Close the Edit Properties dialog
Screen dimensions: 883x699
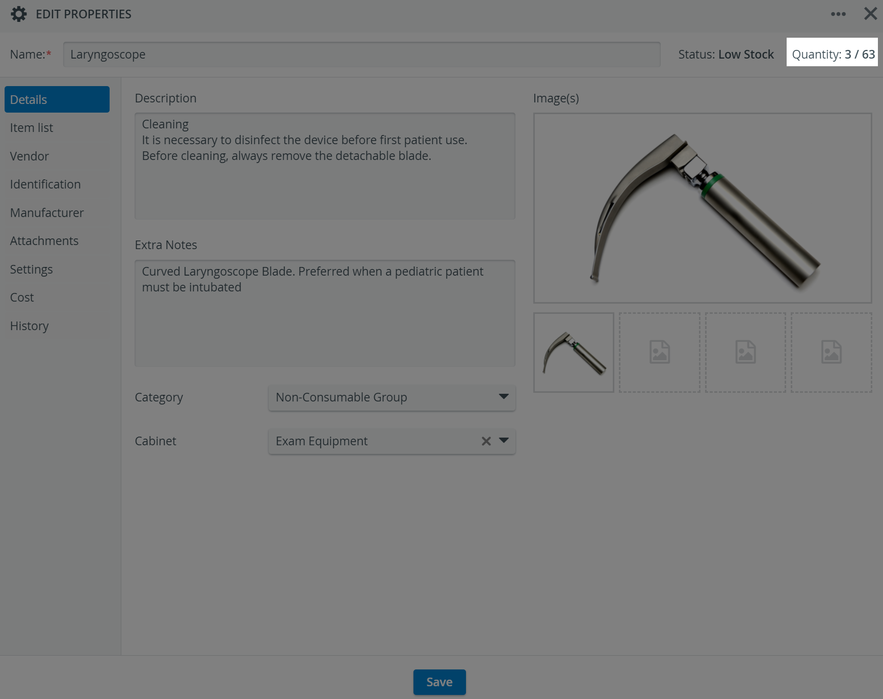pyautogui.click(x=871, y=14)
